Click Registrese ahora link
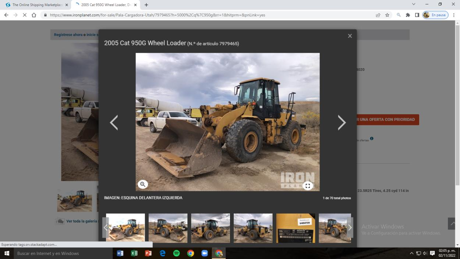The height and width of the screenshot is (259, 460). (68, 35)
